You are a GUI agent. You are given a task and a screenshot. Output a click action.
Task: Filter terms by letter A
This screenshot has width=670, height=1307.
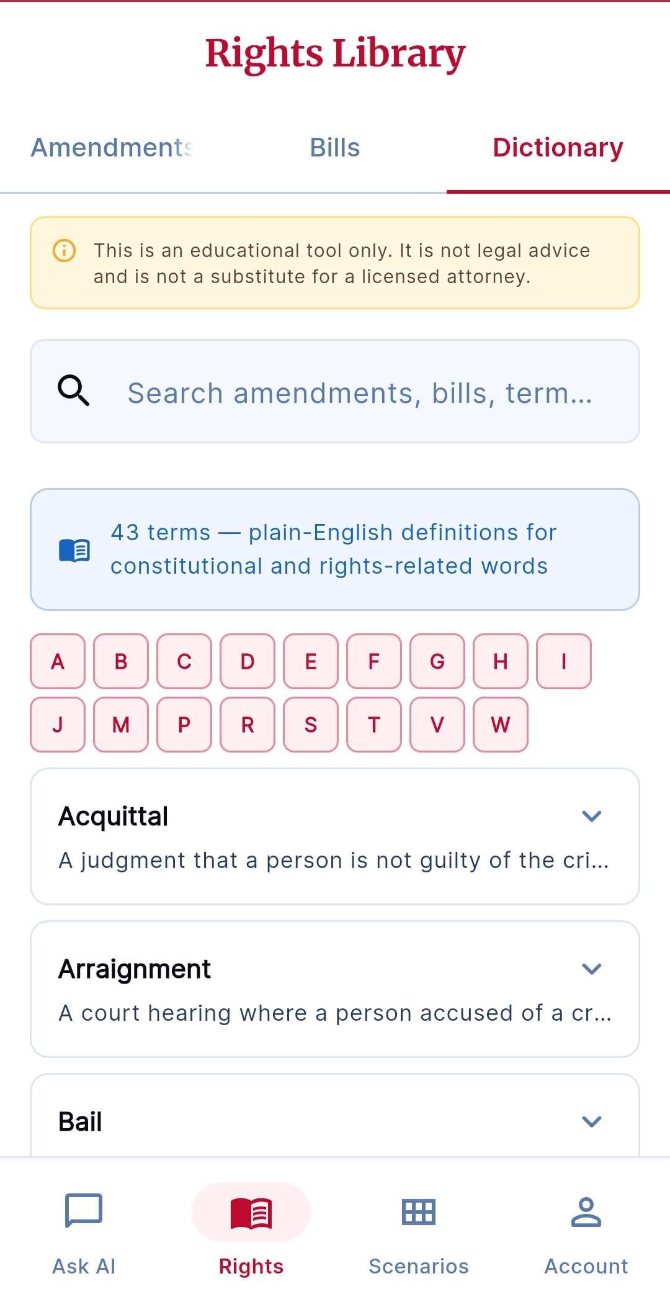[x=57, y=661]
